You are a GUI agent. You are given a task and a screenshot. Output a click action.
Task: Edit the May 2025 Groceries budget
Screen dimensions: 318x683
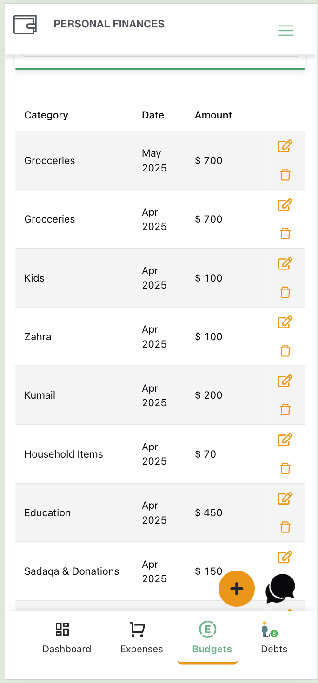(x=285, y=146)
